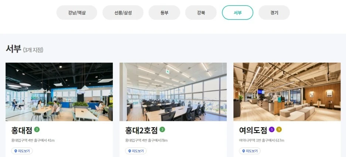Click the green line 2 badge beside 홍대2호점
This screenshot has width=346, height=157.
tap(162, 129)
